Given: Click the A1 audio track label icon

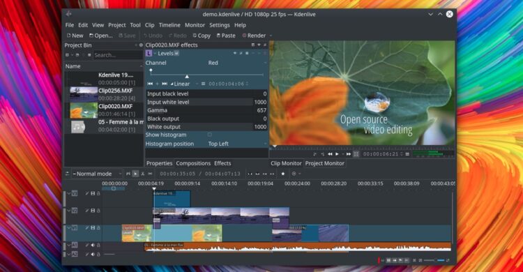Looking at the screenshot, I should pos(75,245).
